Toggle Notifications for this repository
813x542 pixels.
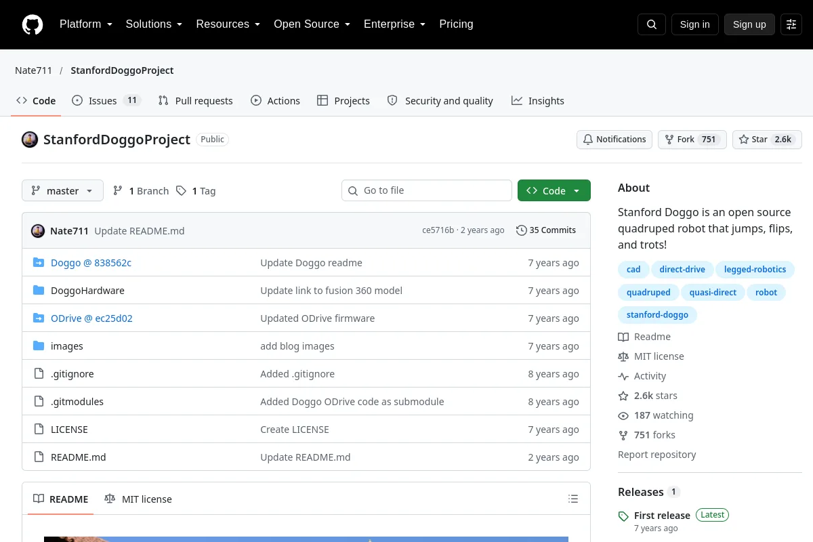tap(614, 140)
